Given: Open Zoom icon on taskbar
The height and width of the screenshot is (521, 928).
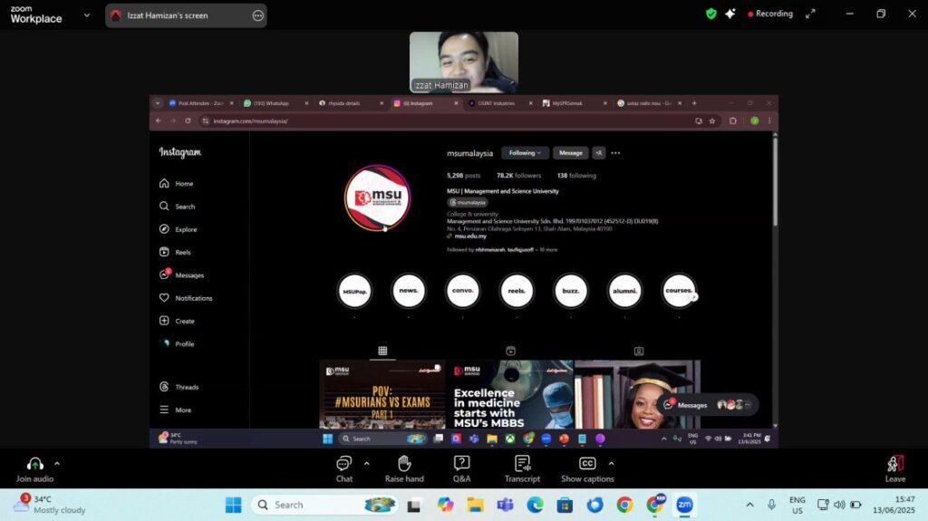Looking at the screenshot, I should coord(685,505).
